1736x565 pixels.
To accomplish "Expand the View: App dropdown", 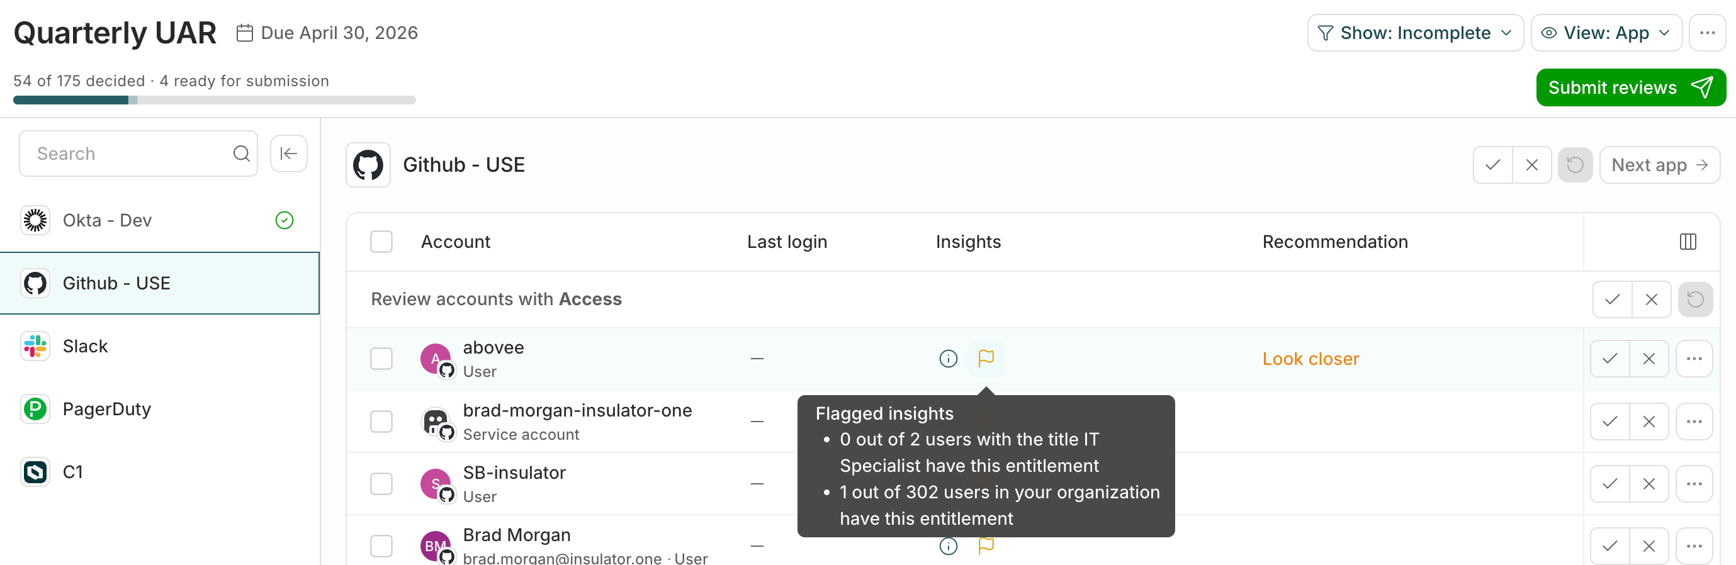I will (x=1606, y=33).
